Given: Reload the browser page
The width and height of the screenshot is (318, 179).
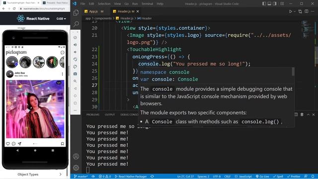Looking at the screenshot, I should click(x=14, y=9).
